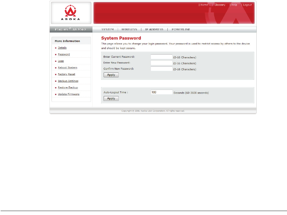Open Restore Backup in sidebar
Screen dimensions: 287x215
point(68,87)
